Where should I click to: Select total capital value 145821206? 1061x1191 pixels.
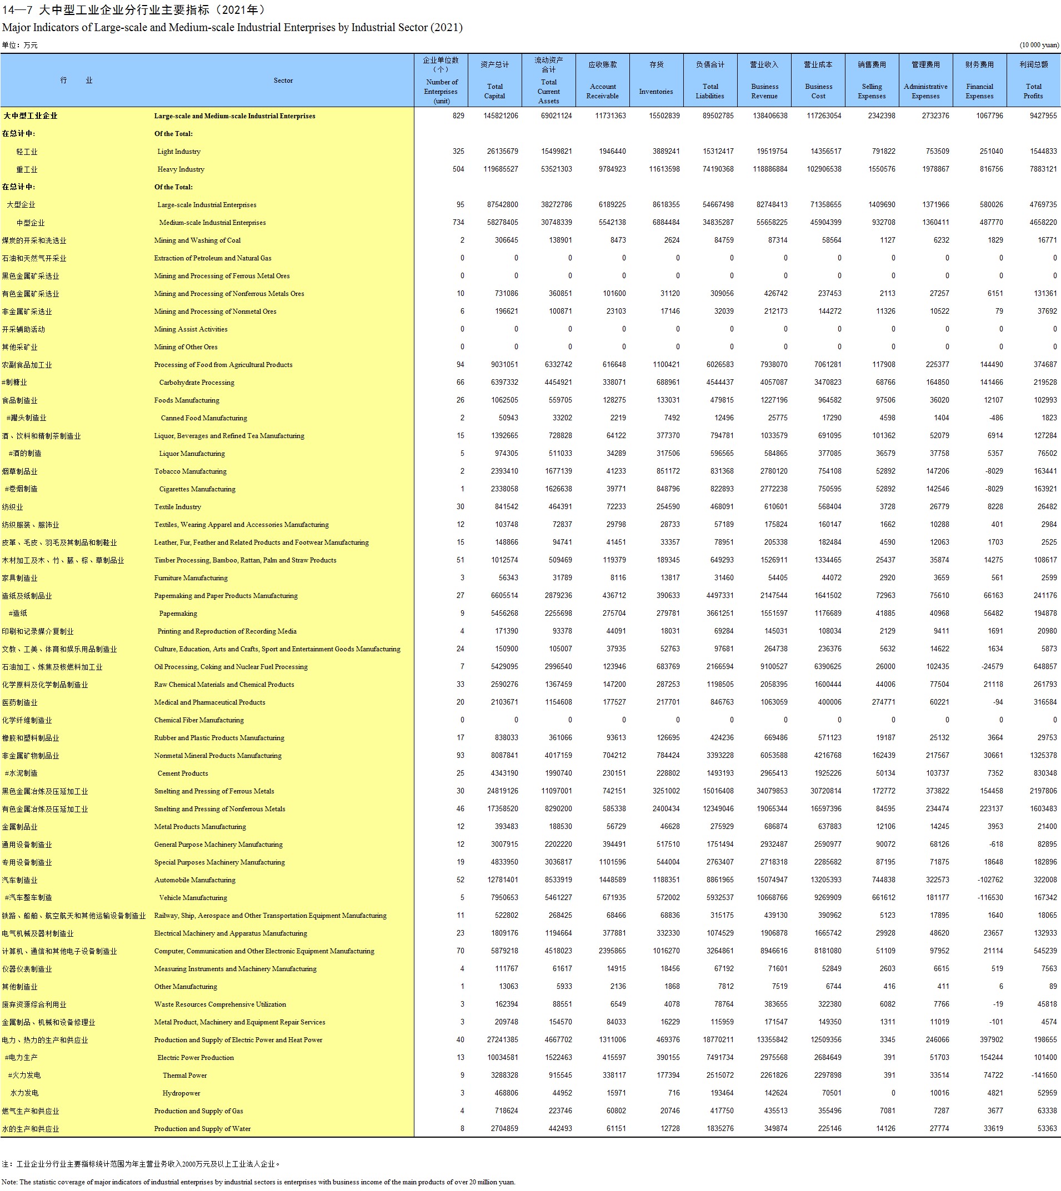501,116
